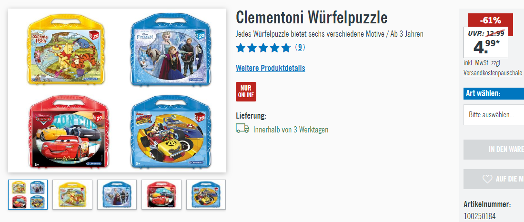Show the four-puzzle overview thumbnail
This screenshot has width=524, height=222.
click(28, 194)
